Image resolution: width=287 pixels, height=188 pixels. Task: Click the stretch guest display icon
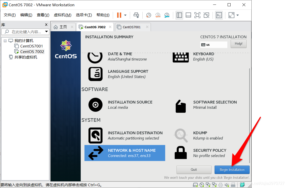pos(232,15)
